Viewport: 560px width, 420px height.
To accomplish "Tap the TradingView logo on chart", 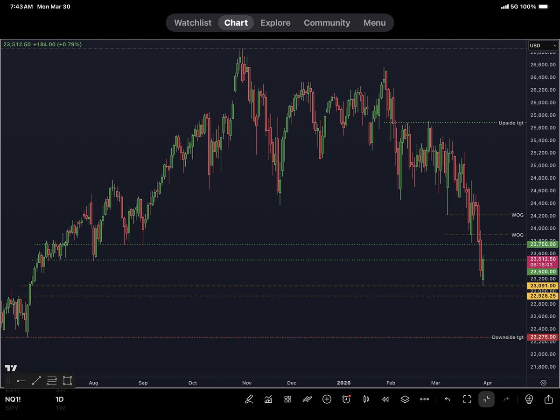I will tap(11, 368).
